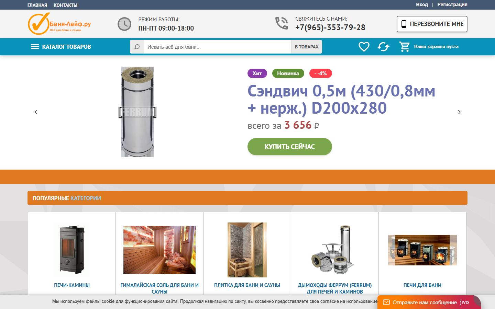The image size is (495, 309).
Task: Click into the search field
Action: 217,47
